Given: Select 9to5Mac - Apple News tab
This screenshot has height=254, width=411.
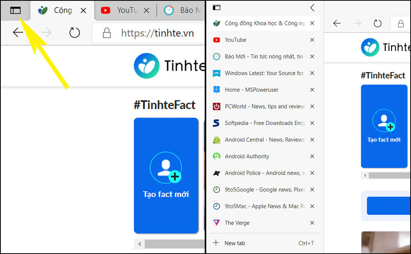Looking at the screenshot, I should pos(265,206).
